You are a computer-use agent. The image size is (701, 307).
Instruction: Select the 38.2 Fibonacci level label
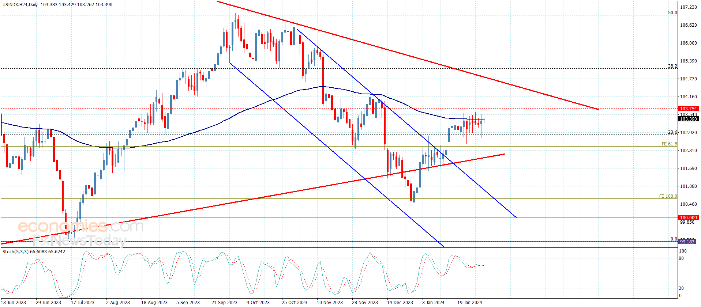(x=672, y=66)
